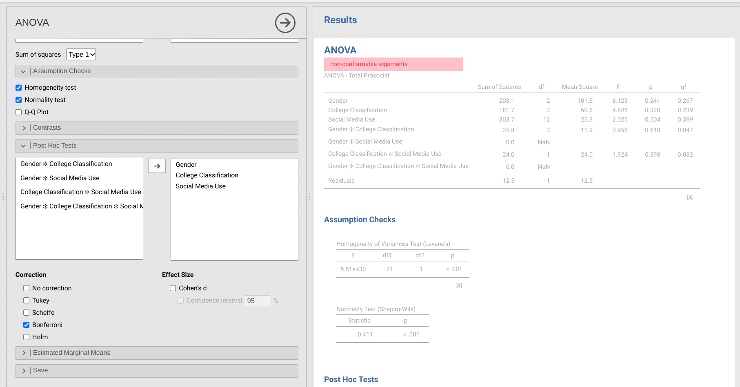Enable the Cohen's d effect size checkbox
The height and width of the screenshot is (387, 740).
pyautogui.click(x=173, y=288)
